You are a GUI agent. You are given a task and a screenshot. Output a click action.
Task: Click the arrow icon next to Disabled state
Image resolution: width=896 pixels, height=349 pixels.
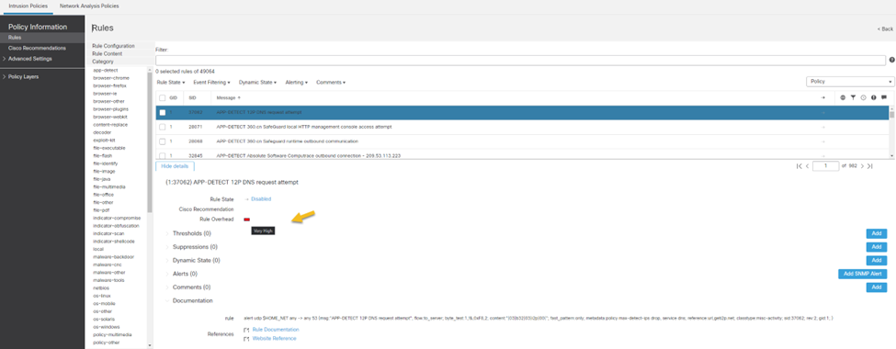click(246, 199)
